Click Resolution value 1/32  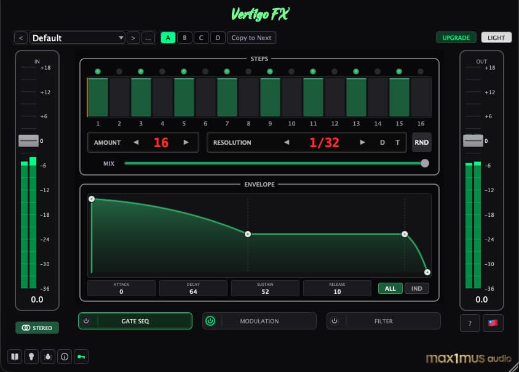pyautogui.click(x=324, y=142)
